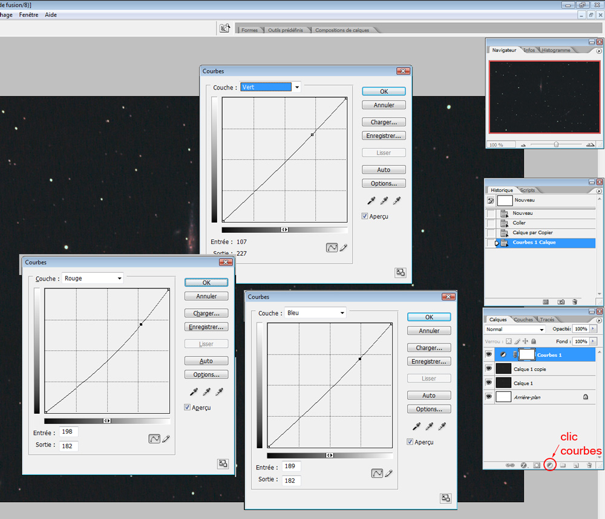Screen dimensions: 605x519
Task: Open Historique panel flyout menu arrow
Action: pyautogui.click(x=599, y=191)
